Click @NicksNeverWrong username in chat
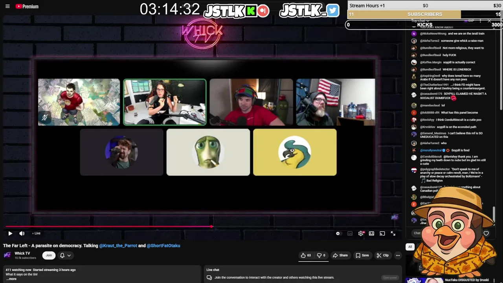This screenshot has width=503, height=283. (x=433, y=34)
